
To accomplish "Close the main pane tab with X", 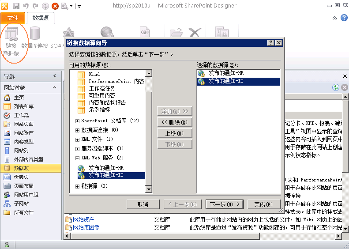I will click(x=345, y=76).
